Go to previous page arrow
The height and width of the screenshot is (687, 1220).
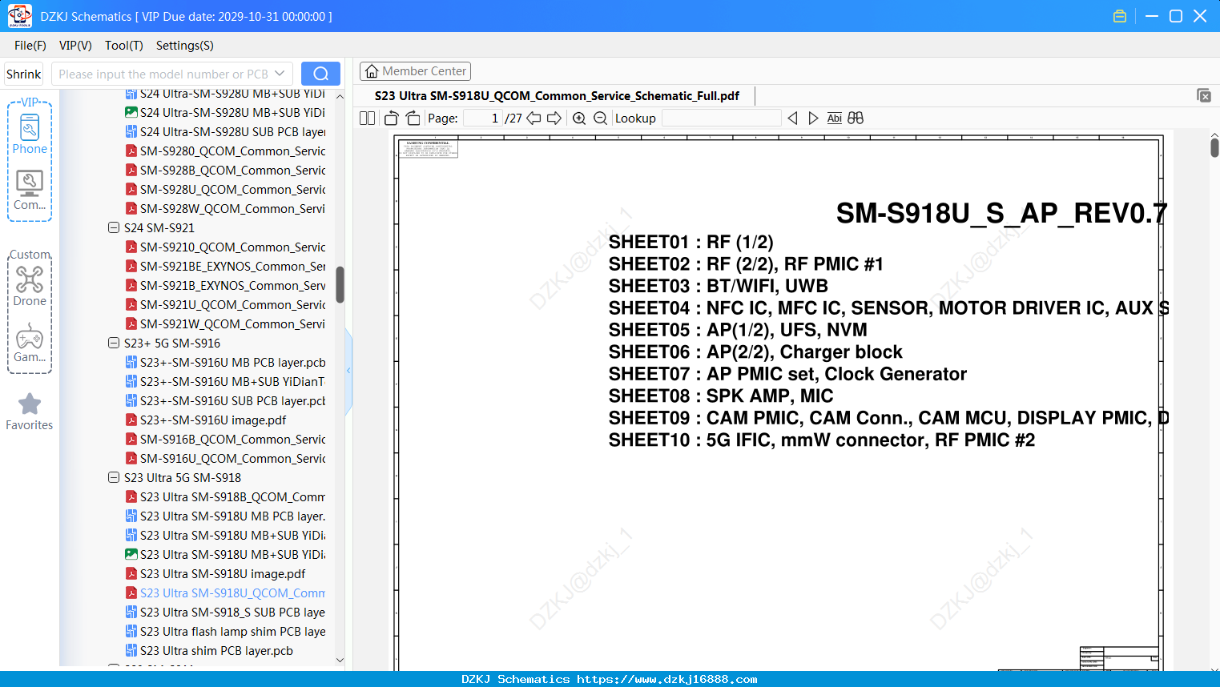click(x=533, y=119)
